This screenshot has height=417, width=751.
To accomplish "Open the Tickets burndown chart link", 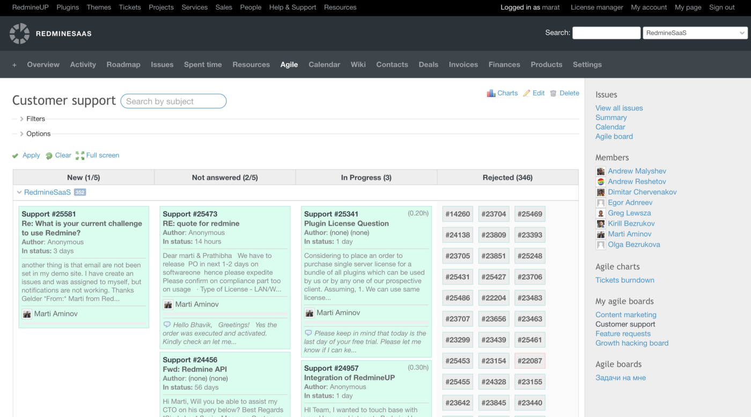I will (624, 280).
